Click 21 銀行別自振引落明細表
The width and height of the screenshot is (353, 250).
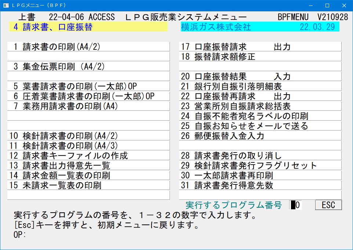pyautogui.click(x=260, y=87)
